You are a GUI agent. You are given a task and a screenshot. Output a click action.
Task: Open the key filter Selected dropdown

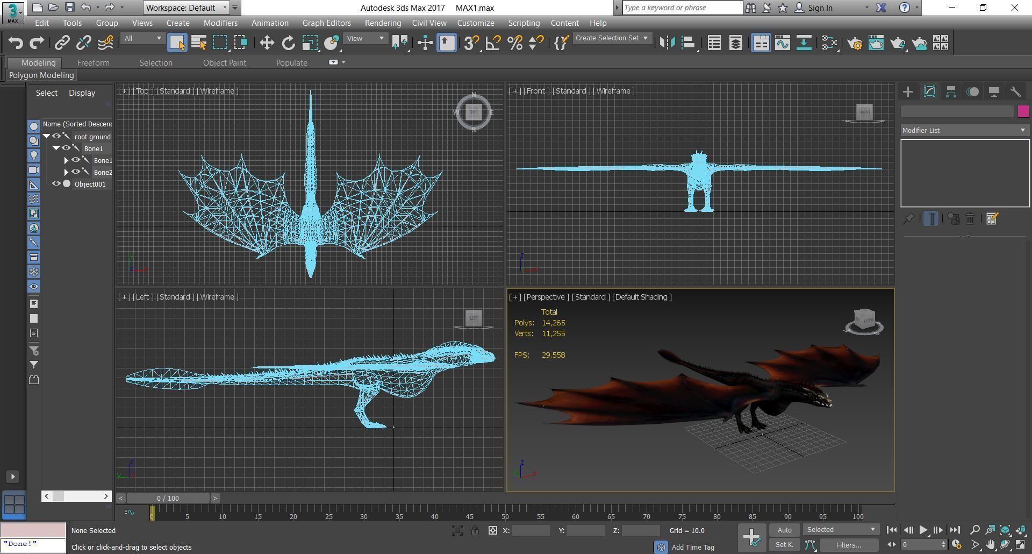841,530
